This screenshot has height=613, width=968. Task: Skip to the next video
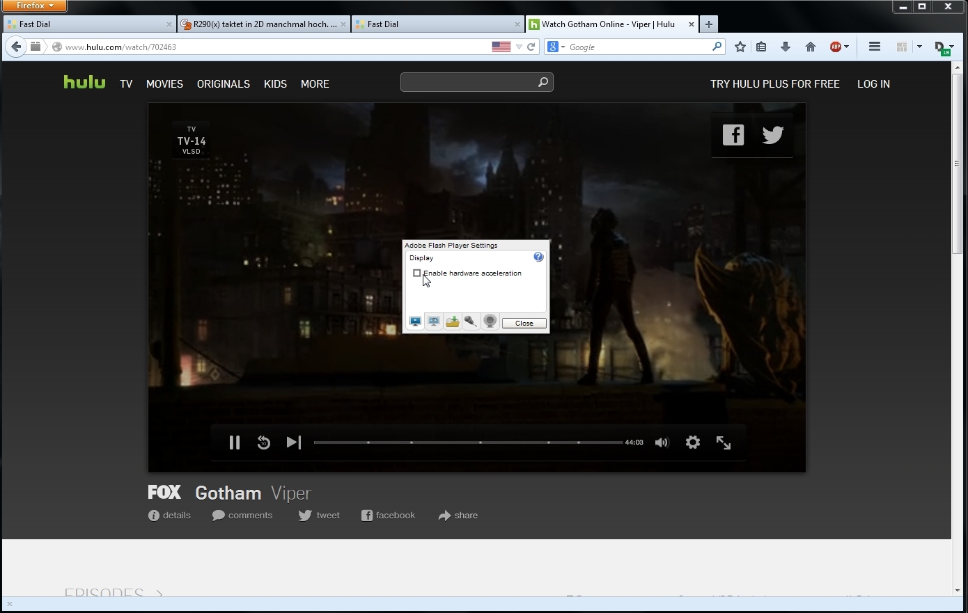[x=294, y=443]
